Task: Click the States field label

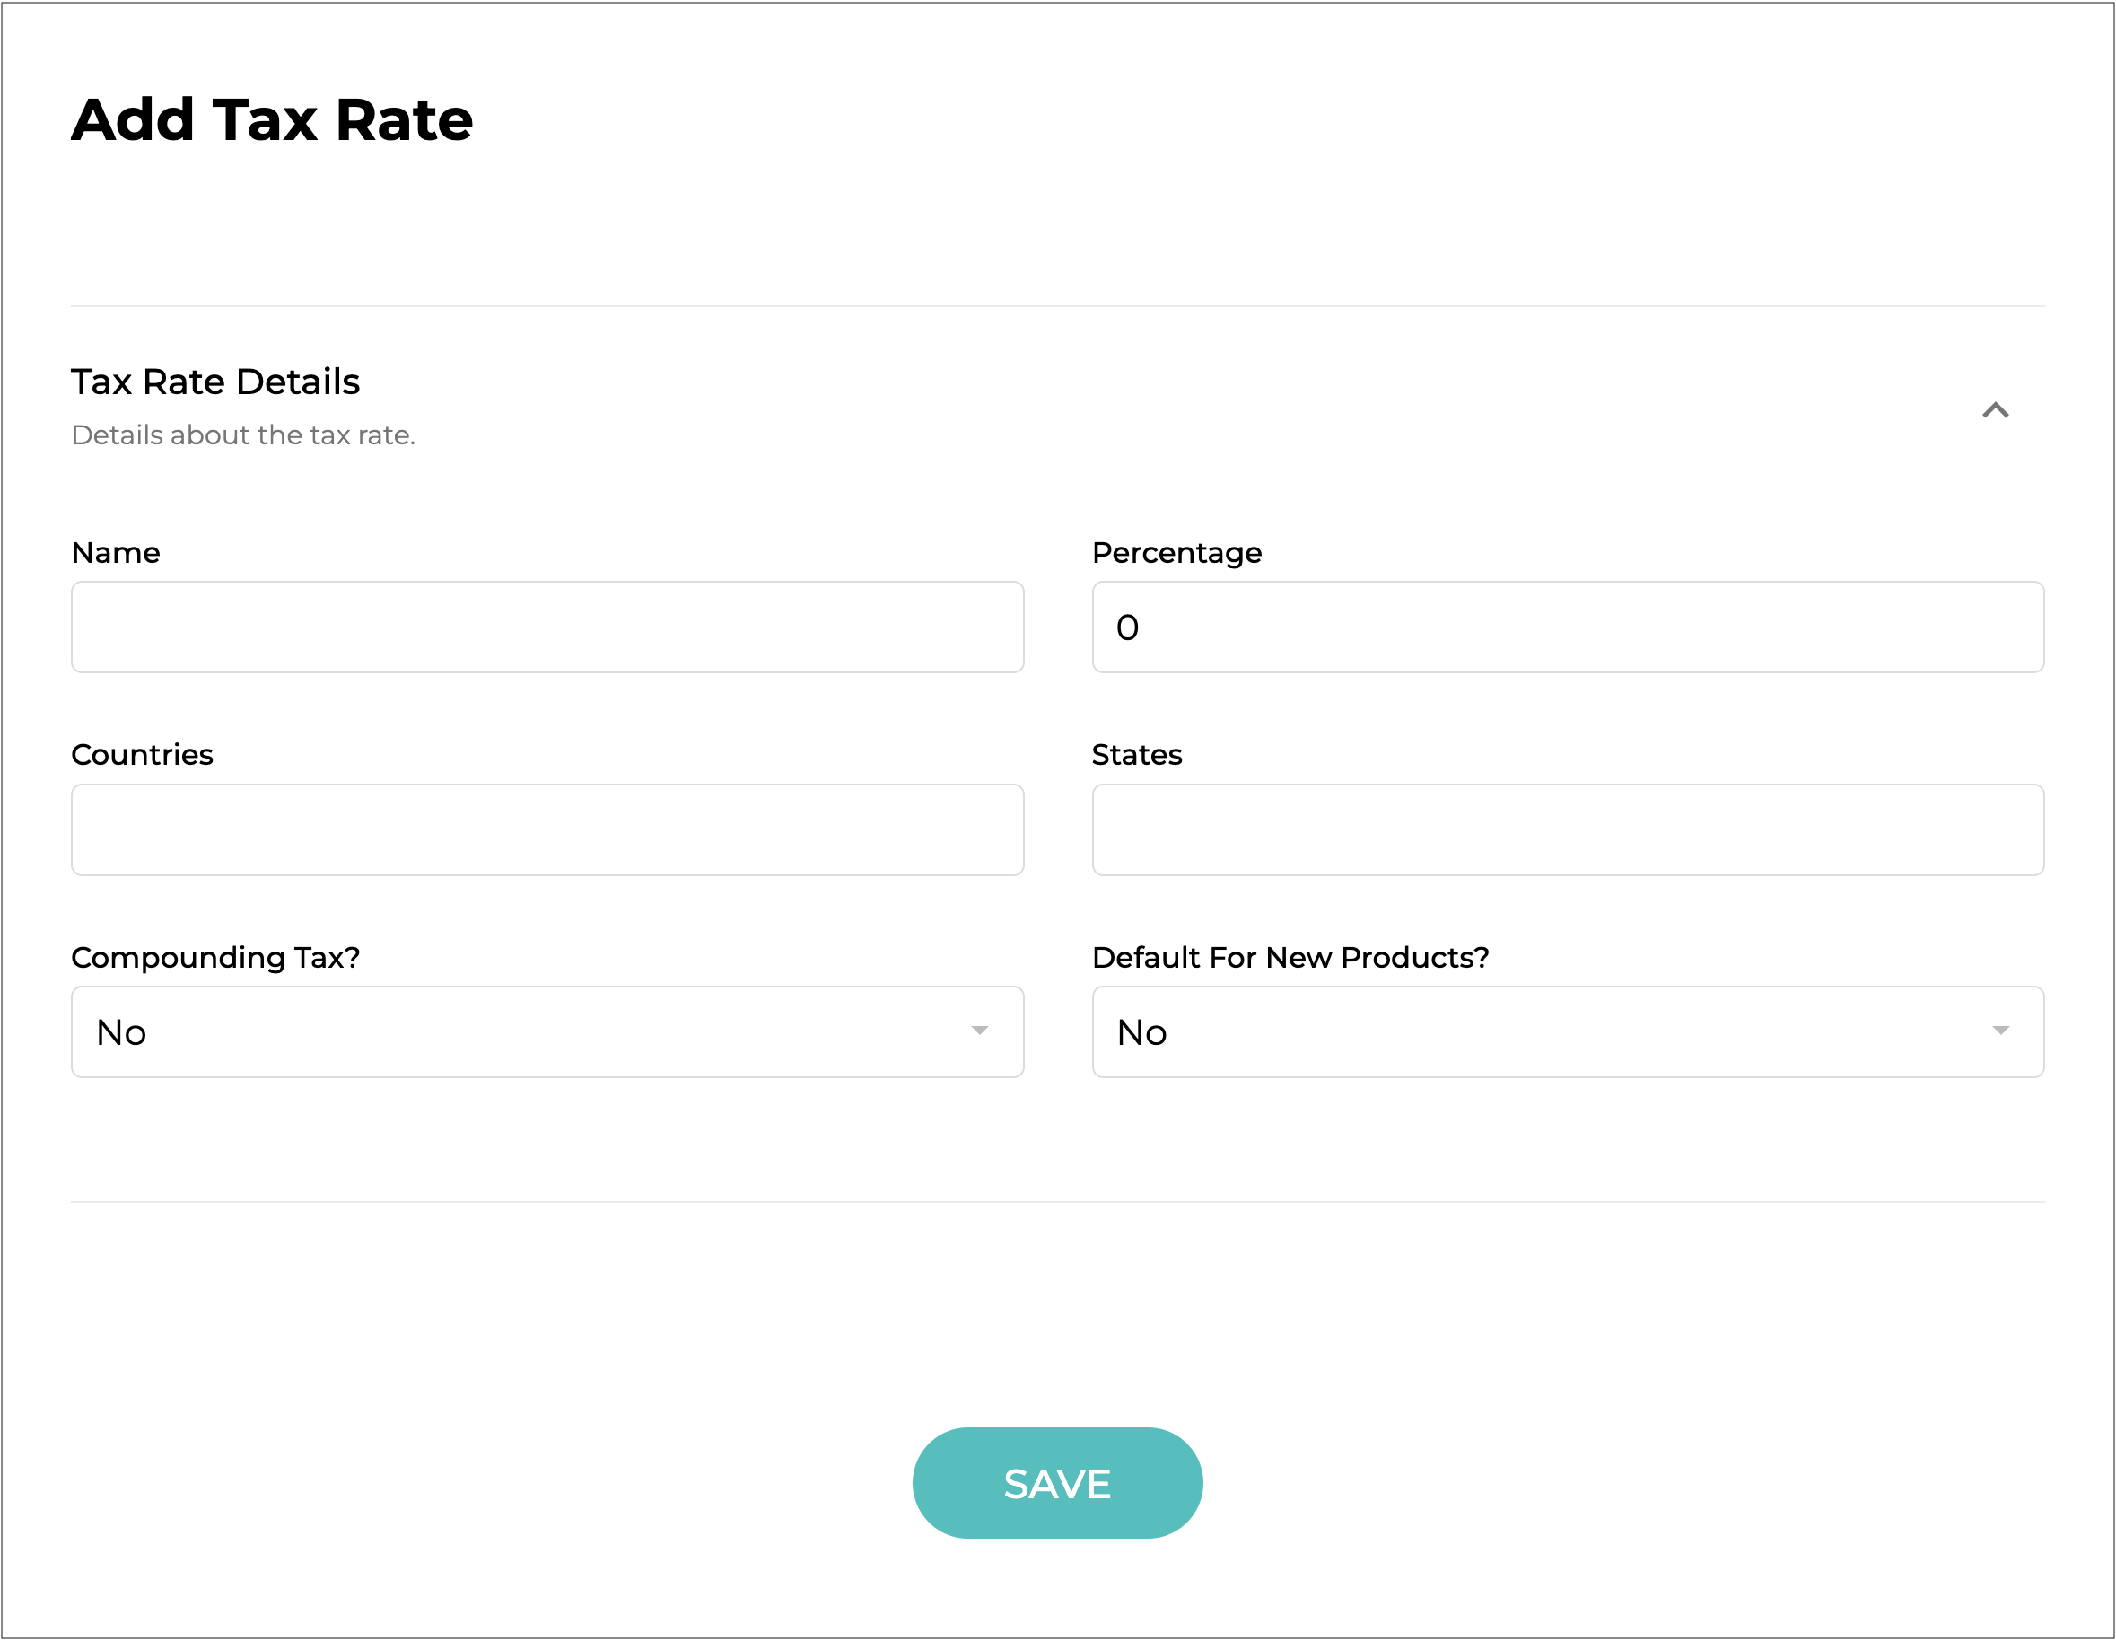Action: tap(1136, 755)
